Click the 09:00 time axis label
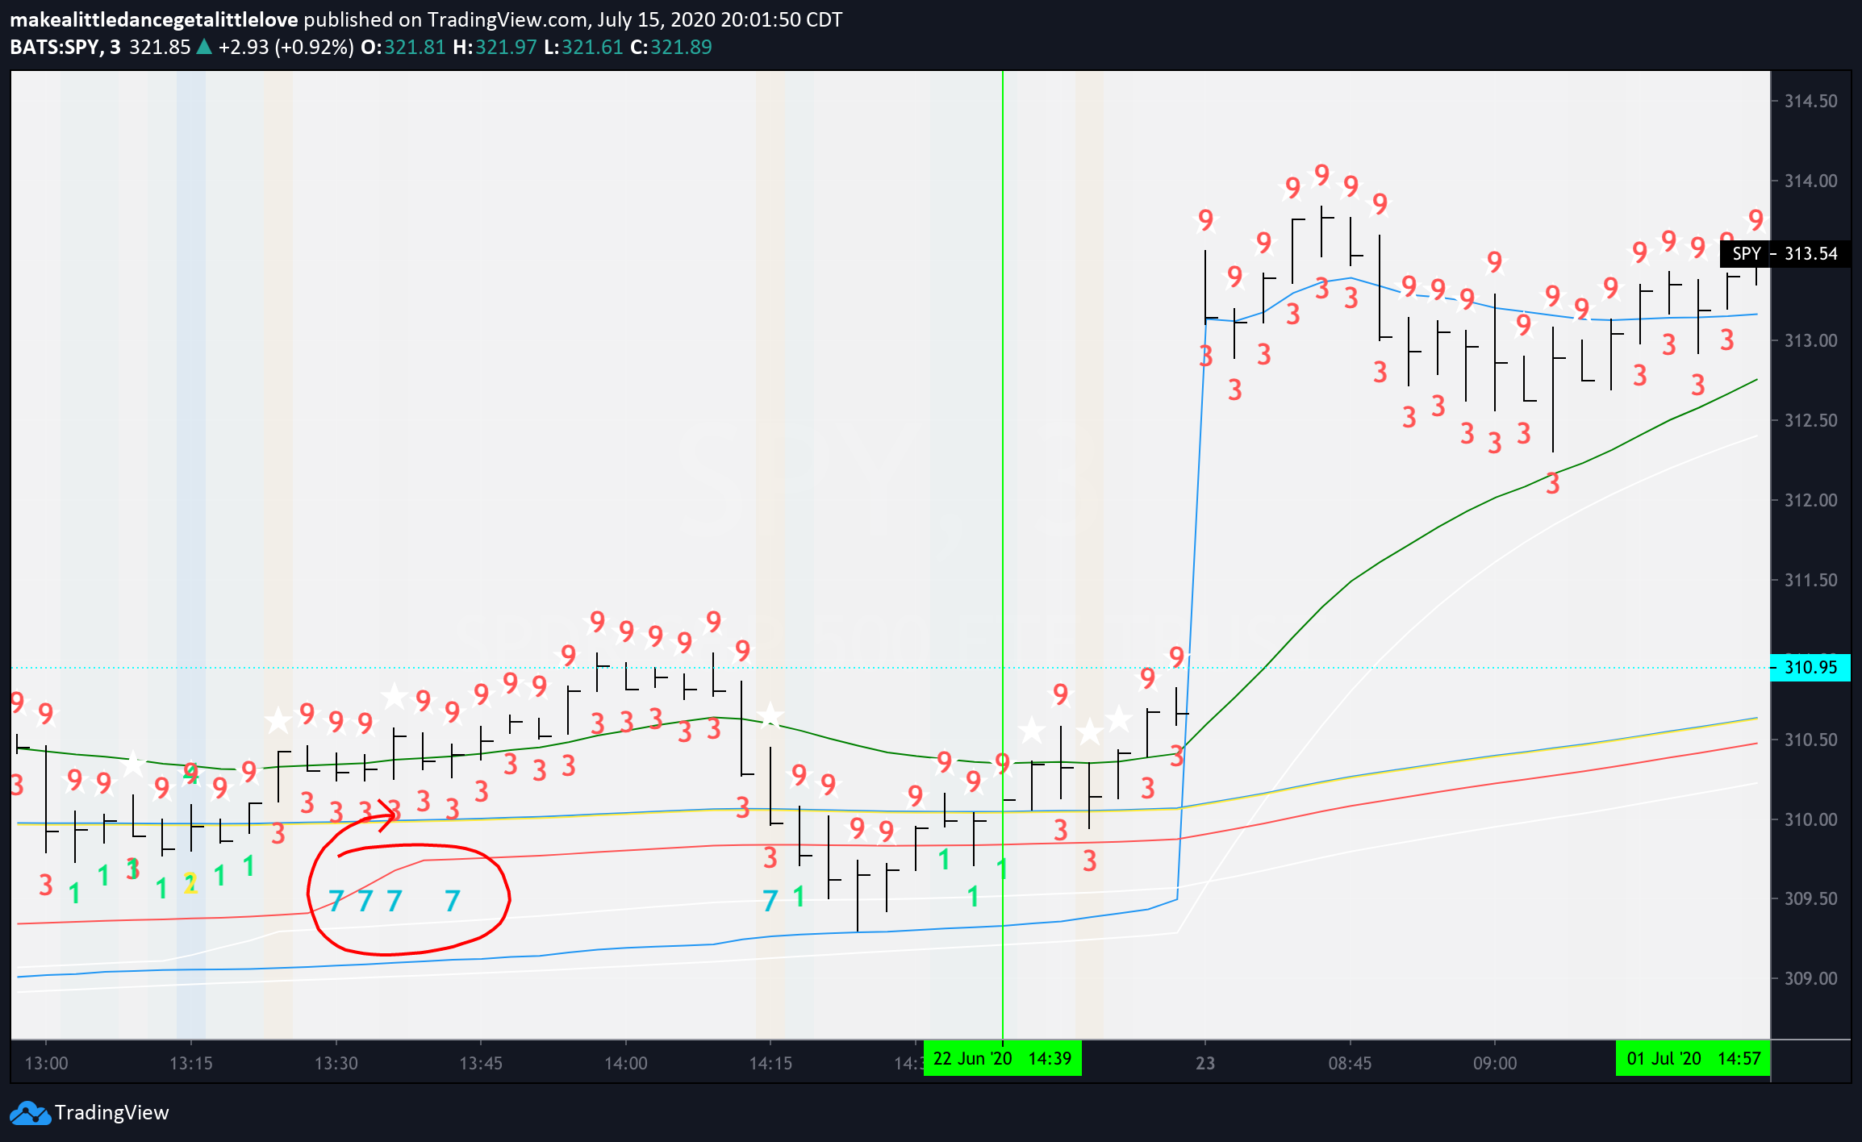1862x1142 pixels. click(x=1495, y=1063)
